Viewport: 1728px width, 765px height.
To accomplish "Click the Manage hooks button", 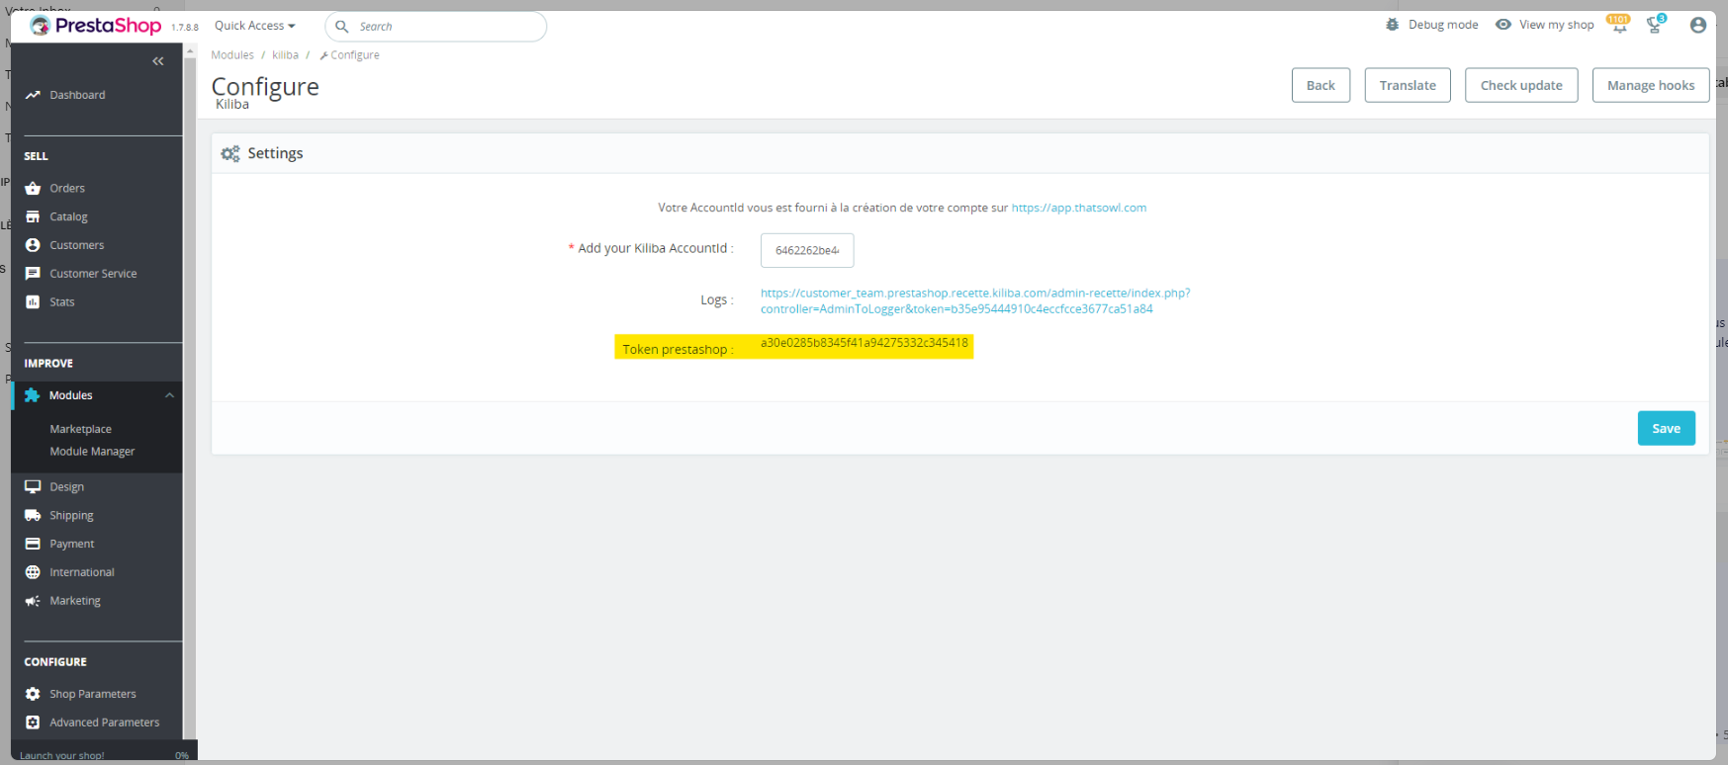I will point(1651,85).
